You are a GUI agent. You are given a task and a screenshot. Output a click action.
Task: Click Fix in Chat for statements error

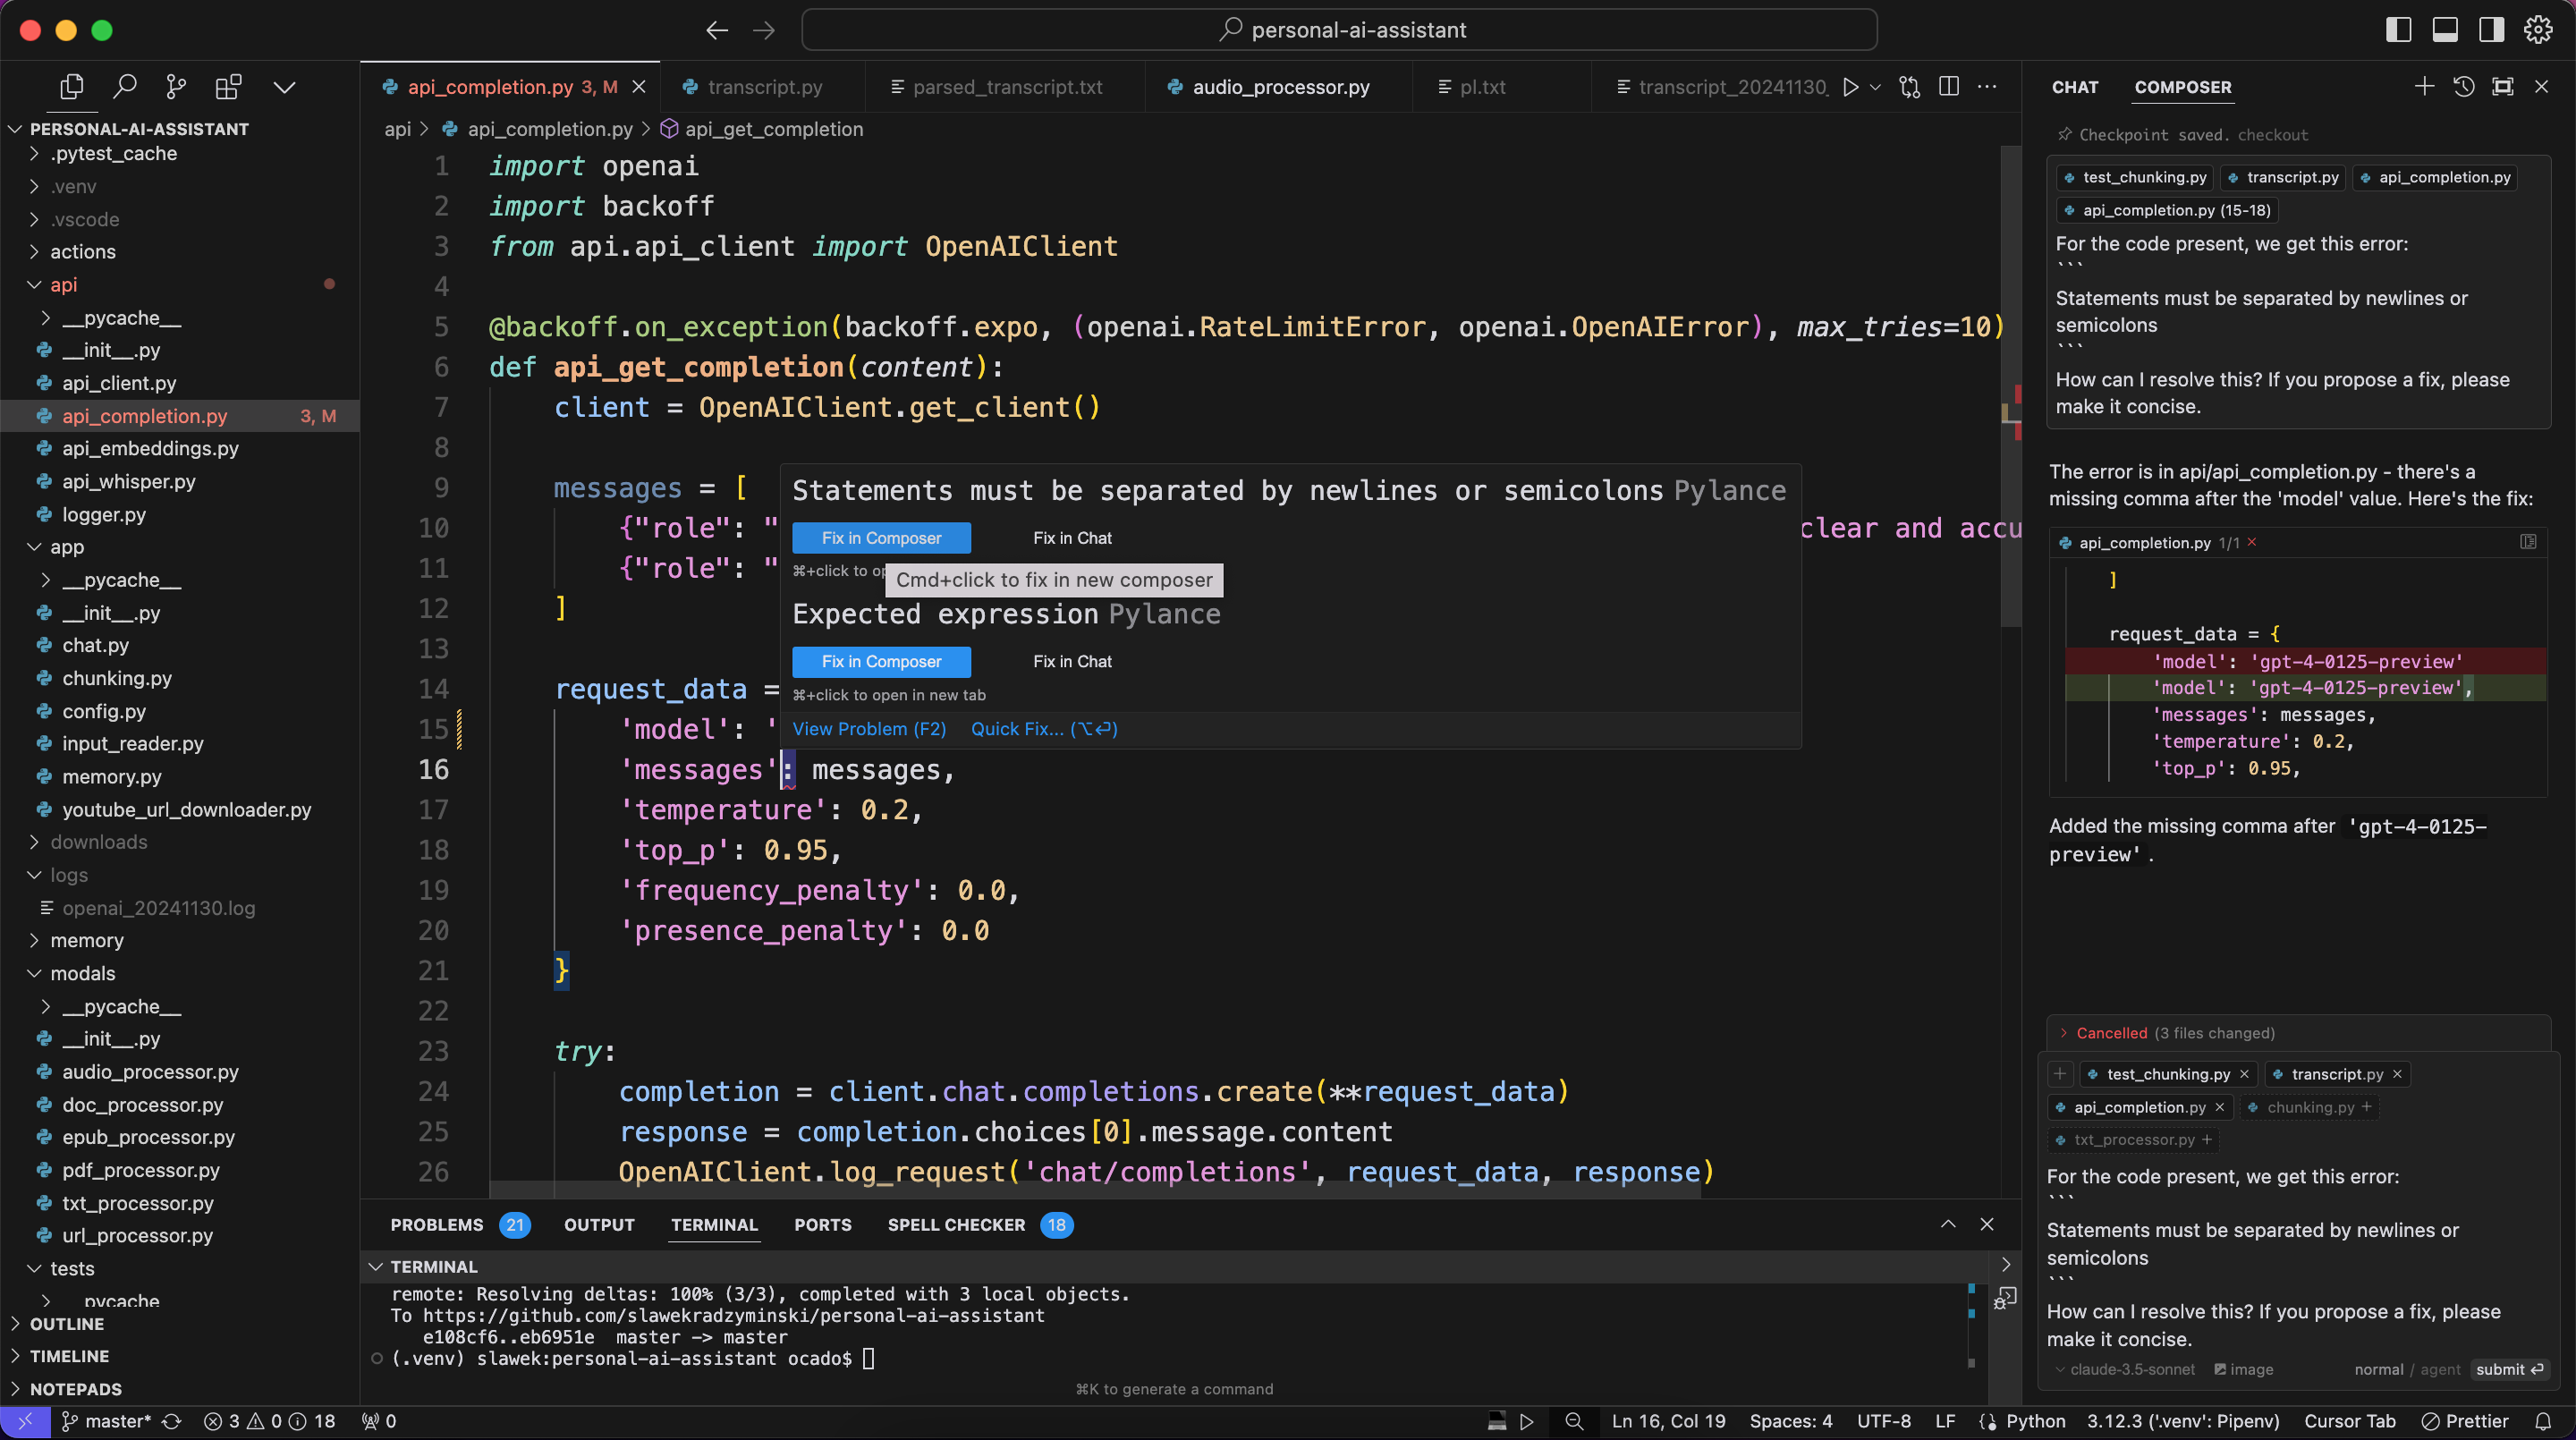point(1072,538)
